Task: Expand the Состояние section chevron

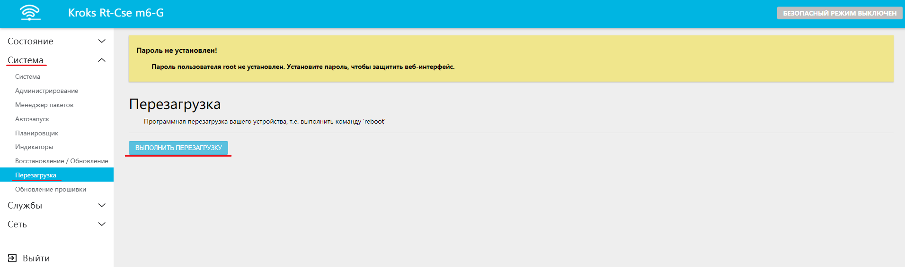Action: (101, 42)
